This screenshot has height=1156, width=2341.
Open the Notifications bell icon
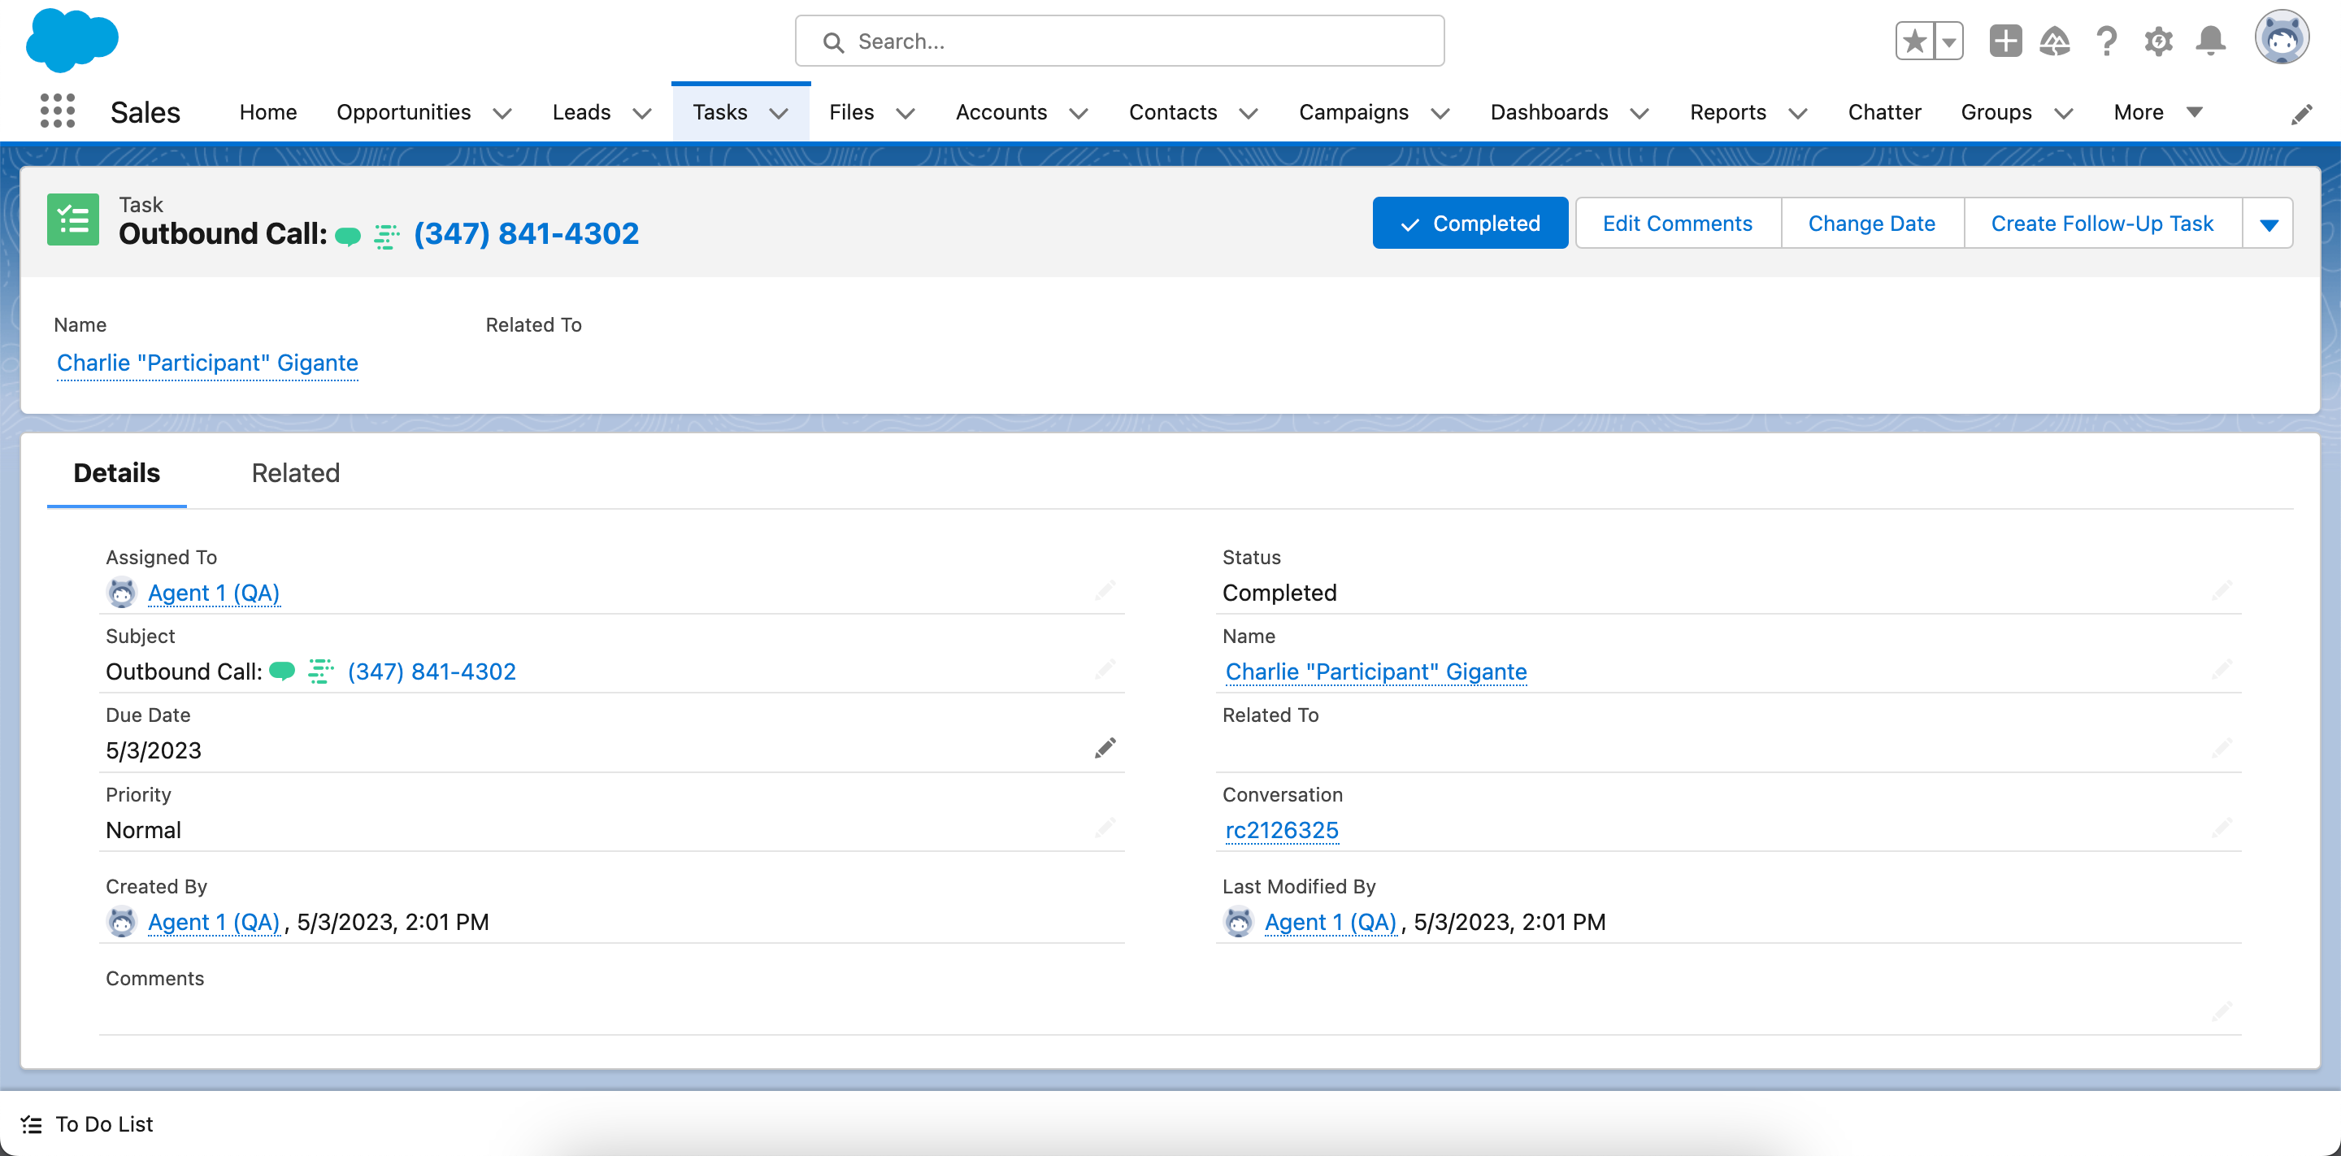[x=2210, y=41]
